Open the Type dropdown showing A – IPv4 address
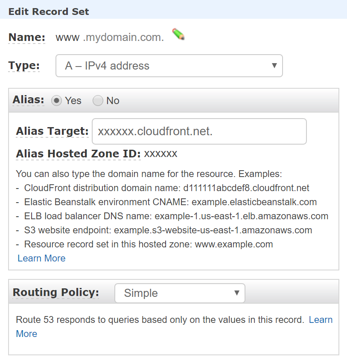Image resolution: width=347 pixels, height=360 pixels. point(169,66)
